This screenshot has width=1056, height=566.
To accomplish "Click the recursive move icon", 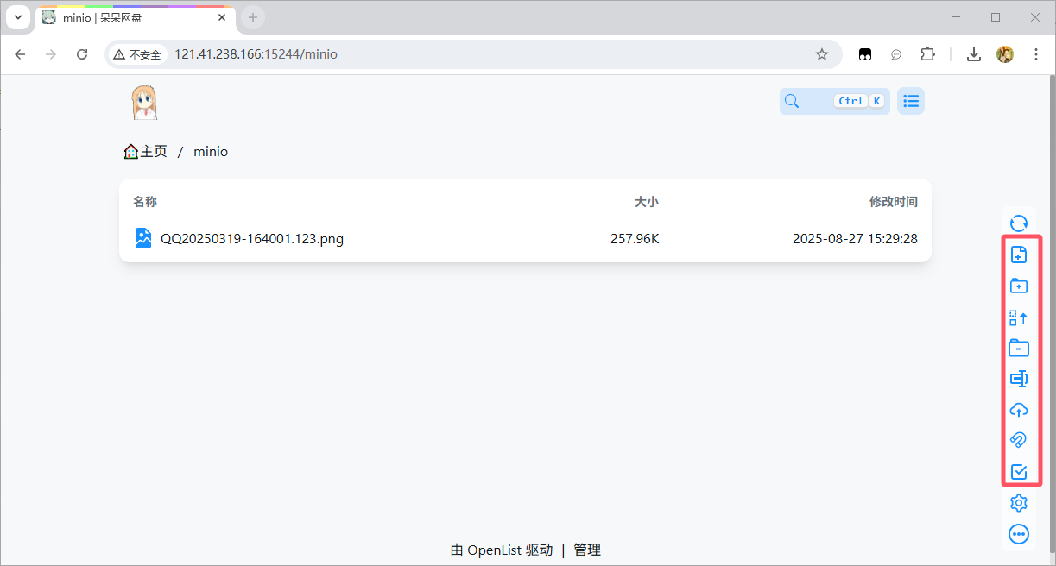I will point(1019,318).
